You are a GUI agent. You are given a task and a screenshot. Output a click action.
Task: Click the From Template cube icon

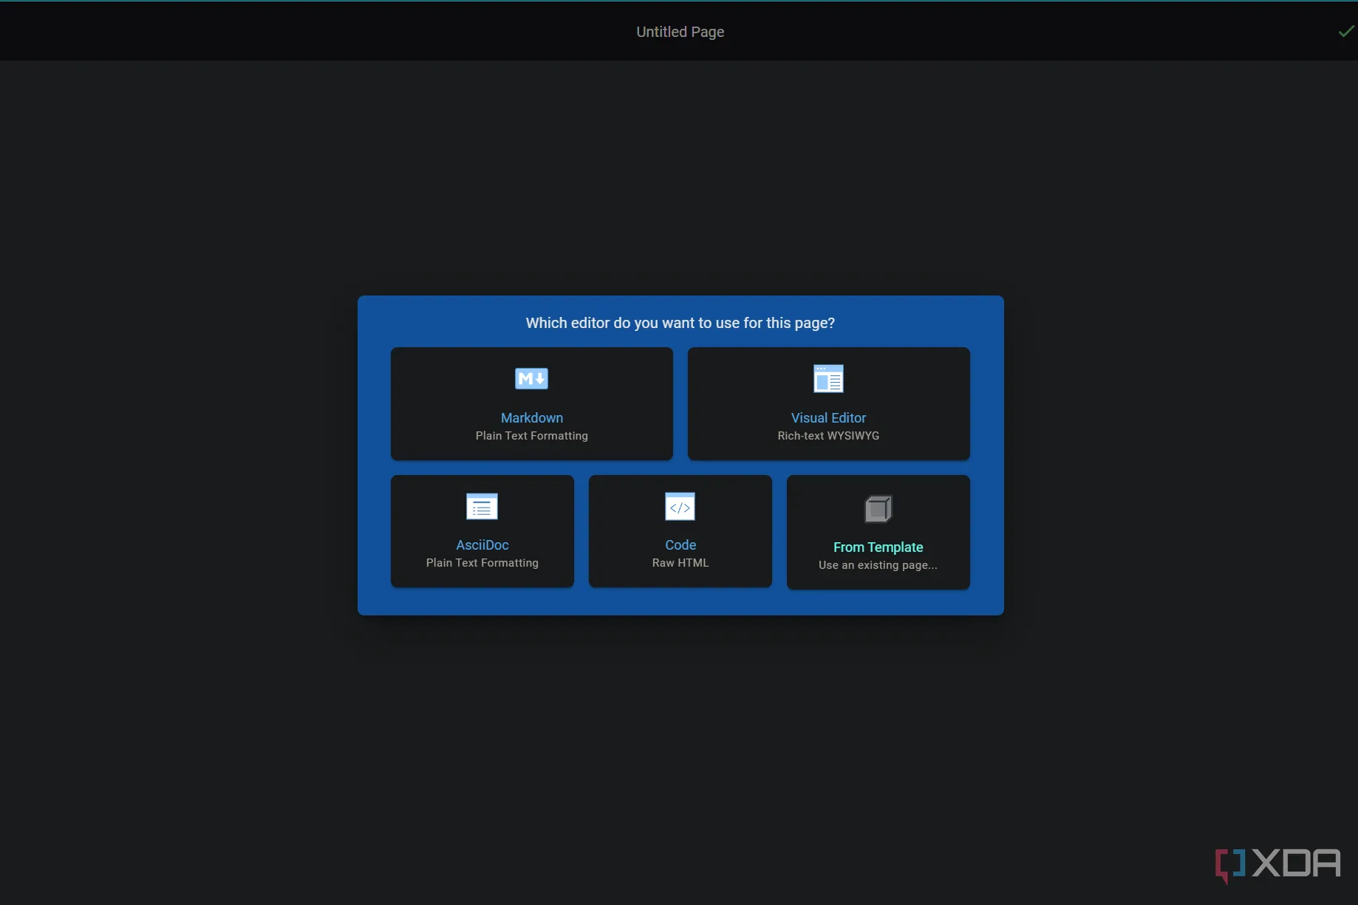(x=878, y=509)
